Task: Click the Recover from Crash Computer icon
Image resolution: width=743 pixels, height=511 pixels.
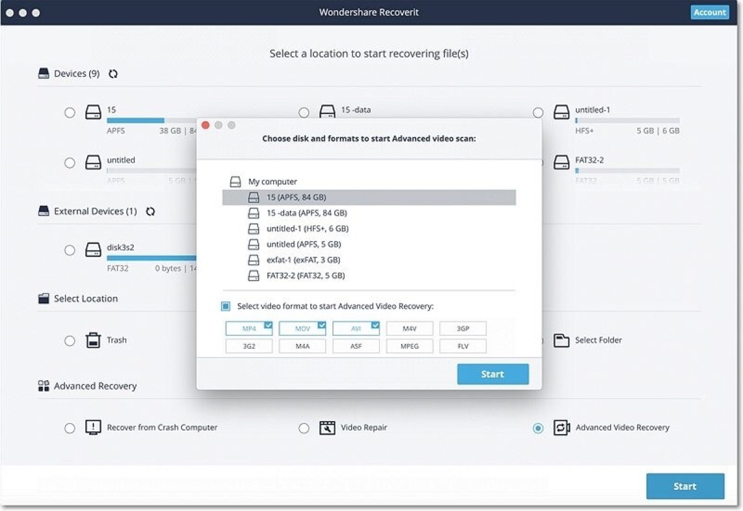Action: [x=93, y=427]
